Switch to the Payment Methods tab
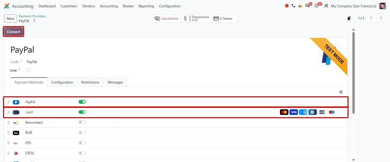 (x=29, y=82)
